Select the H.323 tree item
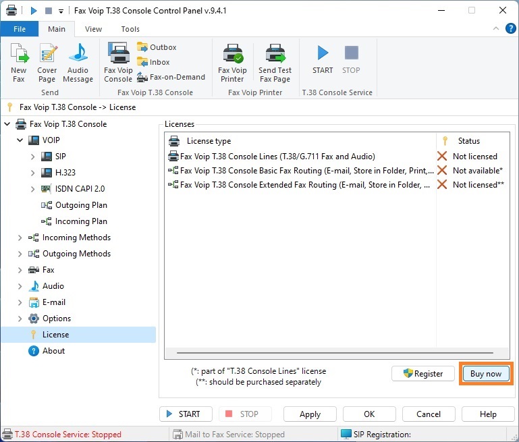The height and width of the screenshot is (442, 519). tap(58, 173)
